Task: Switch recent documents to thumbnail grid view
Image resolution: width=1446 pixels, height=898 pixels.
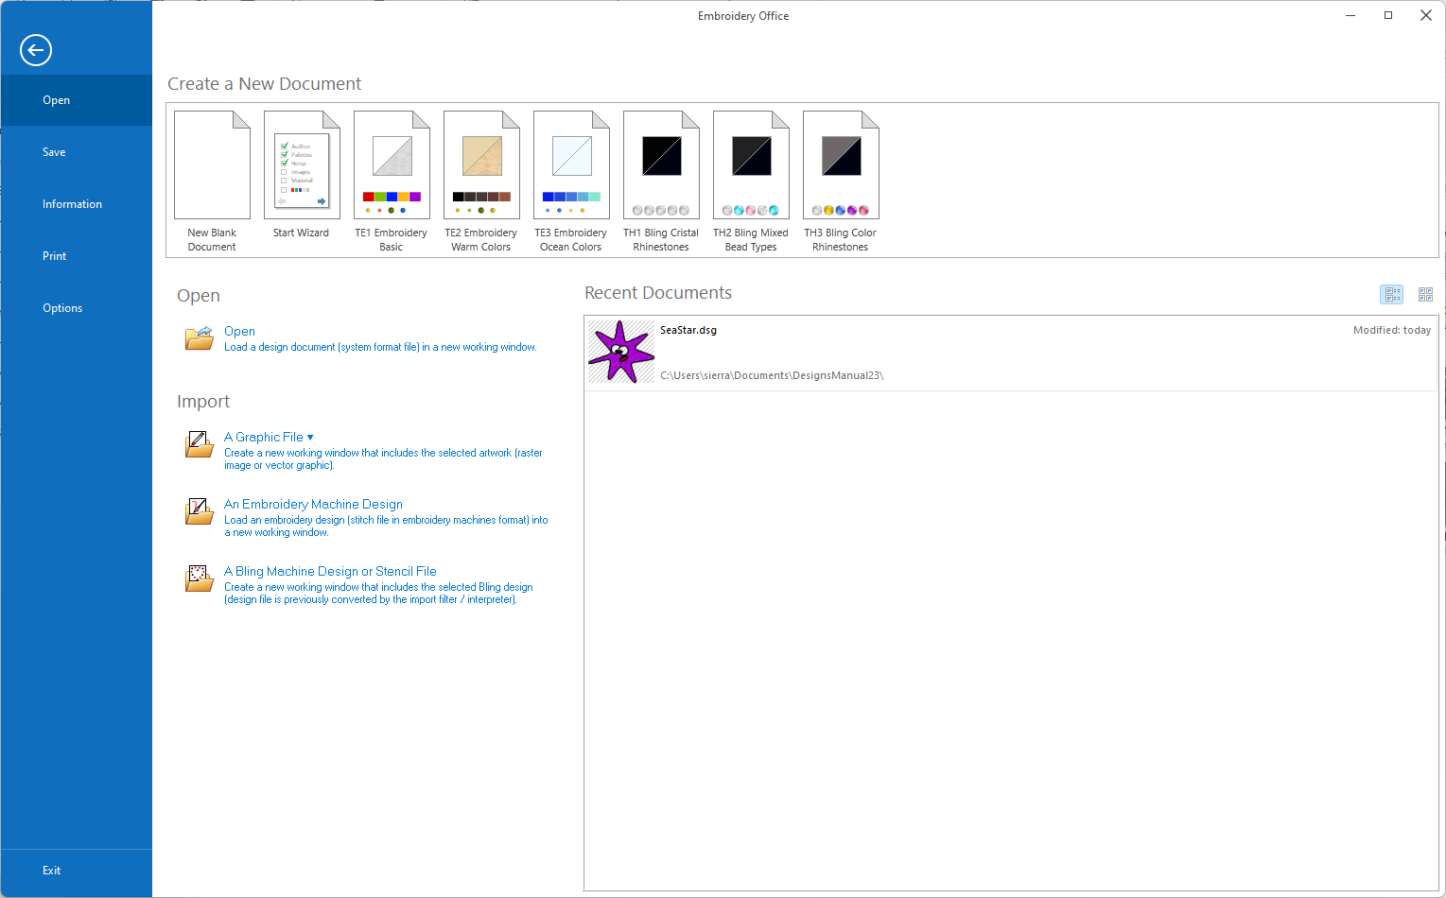Action: pyautogui.click(x=1425, y=295)
